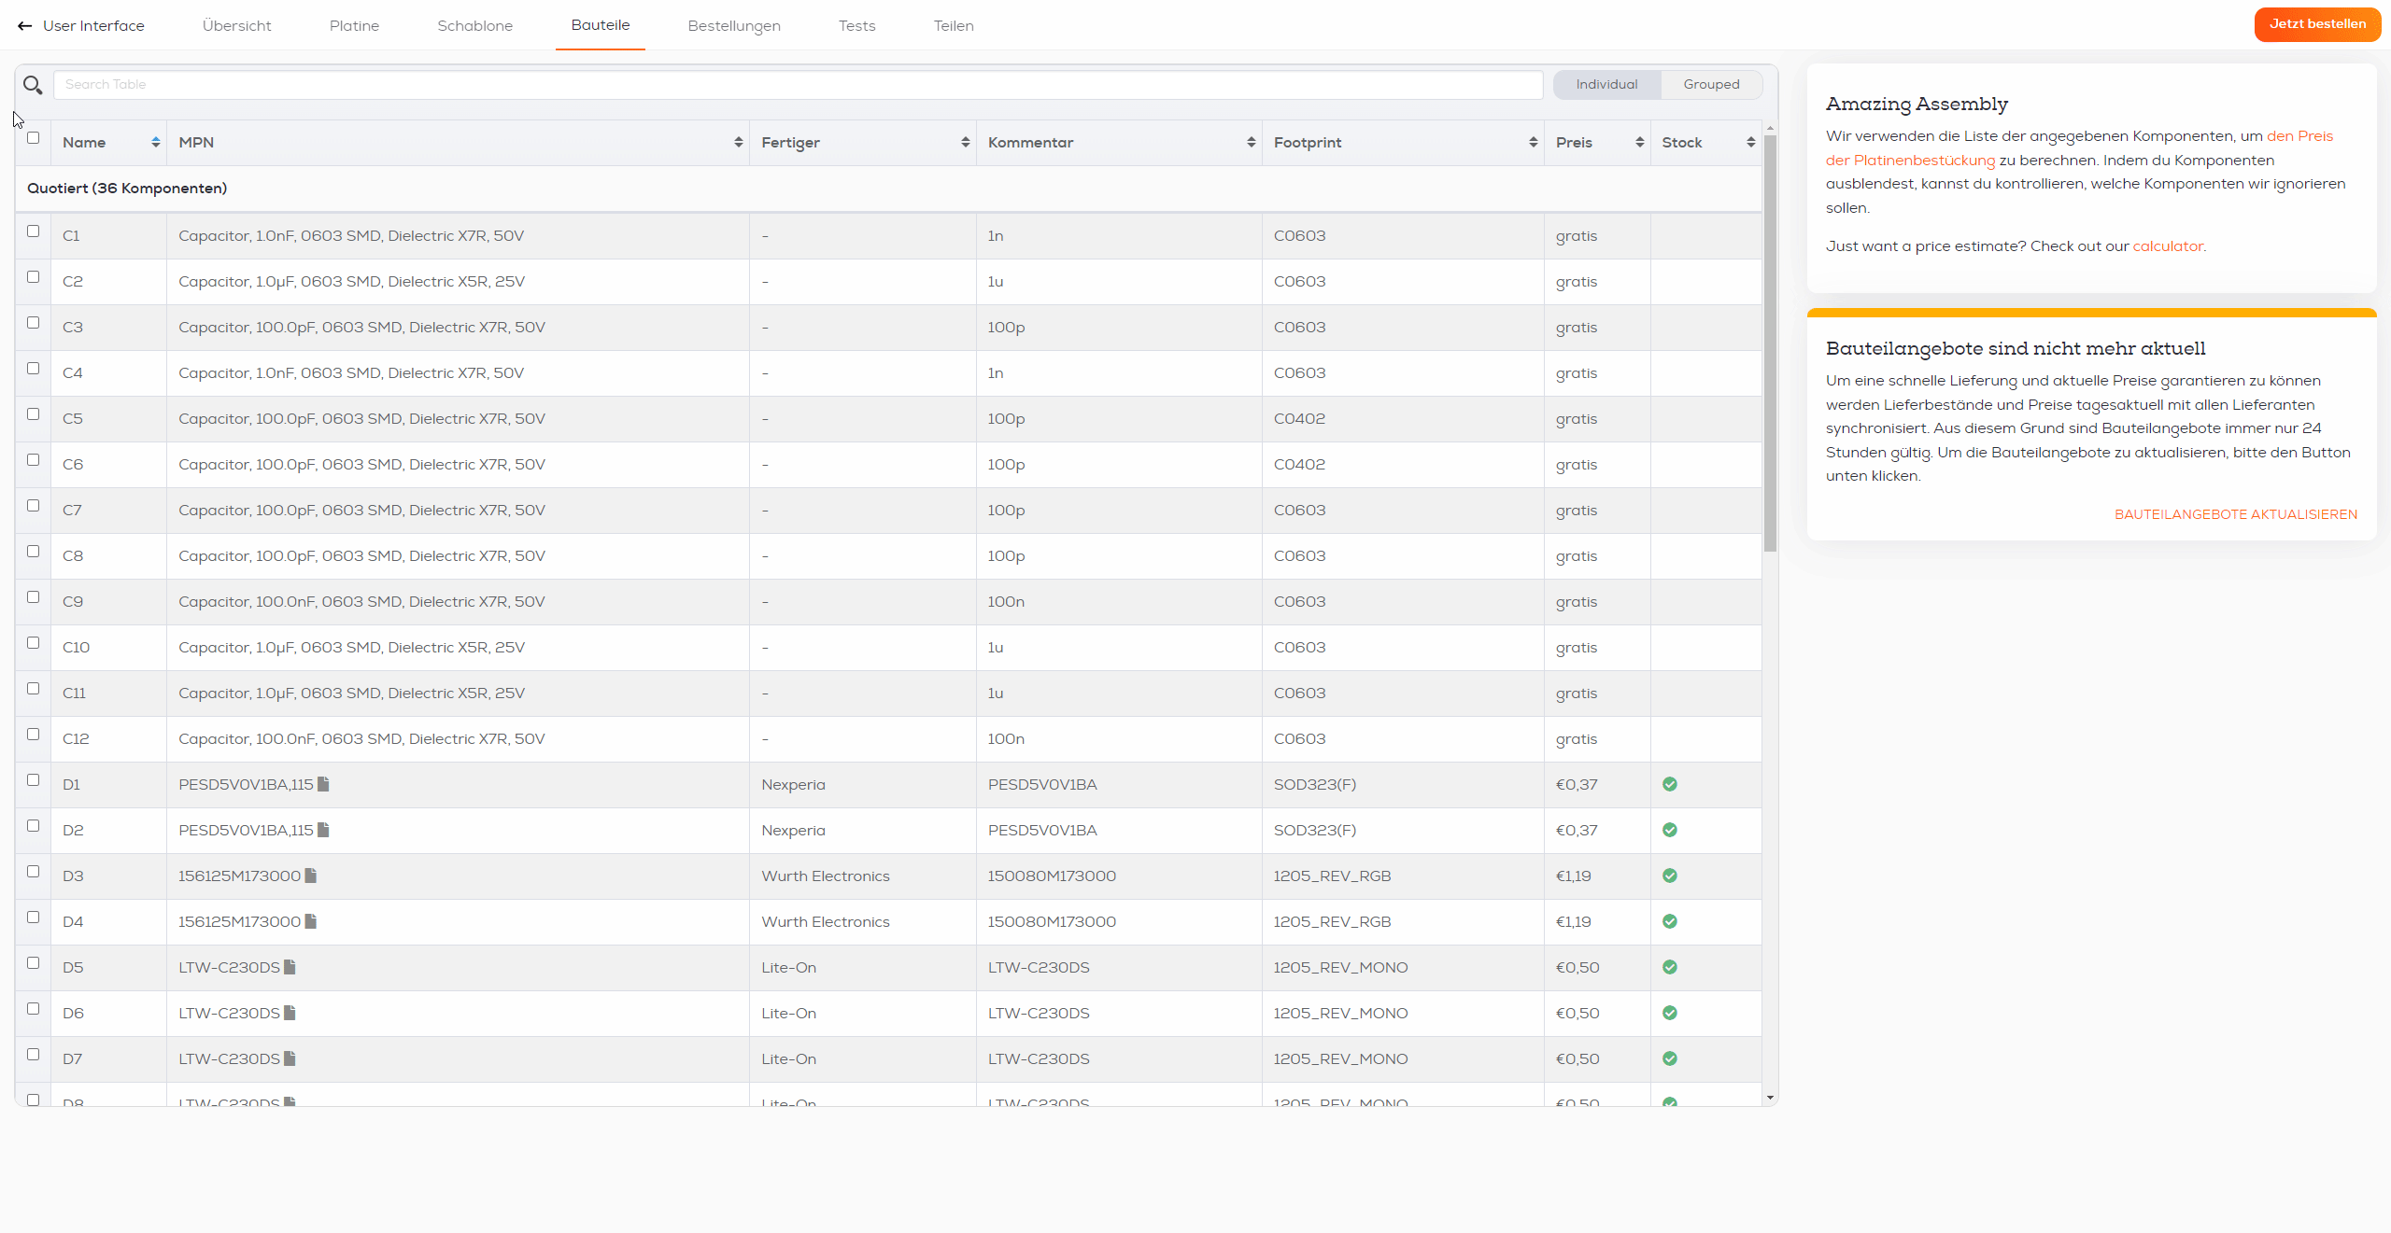2391x1233 pixels.
Task: Switch to the Bestellungen tab
Action: tap(731, 25)
